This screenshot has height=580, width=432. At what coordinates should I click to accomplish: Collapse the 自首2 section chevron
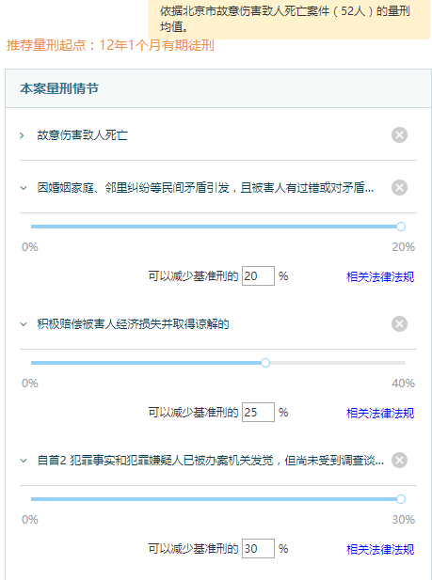click(24, 461)
